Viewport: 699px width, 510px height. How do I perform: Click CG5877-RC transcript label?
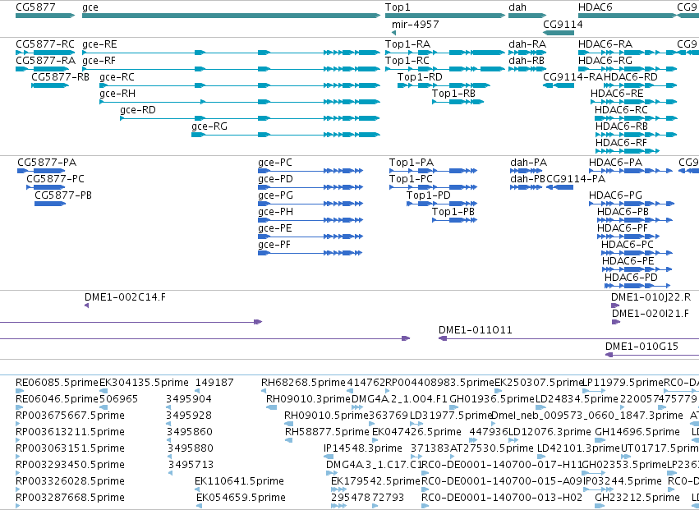pyautogui.click(x=45, y=44)
